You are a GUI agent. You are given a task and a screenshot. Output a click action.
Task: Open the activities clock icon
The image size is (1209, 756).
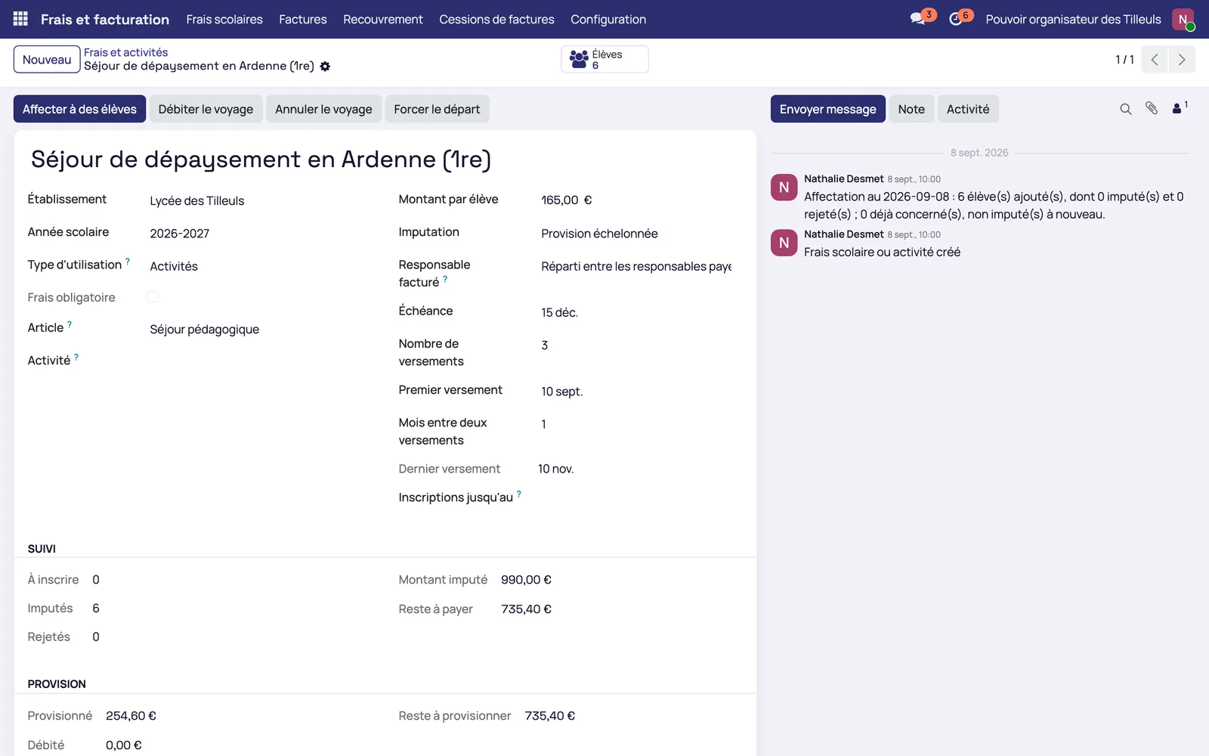point(956,19)
